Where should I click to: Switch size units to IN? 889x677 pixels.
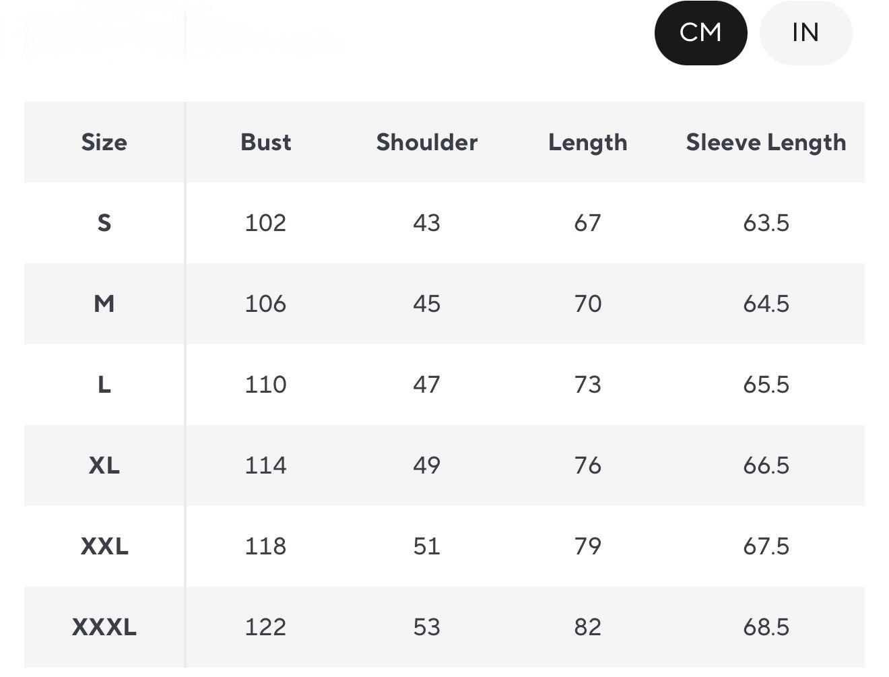click(x=805, y=32)
